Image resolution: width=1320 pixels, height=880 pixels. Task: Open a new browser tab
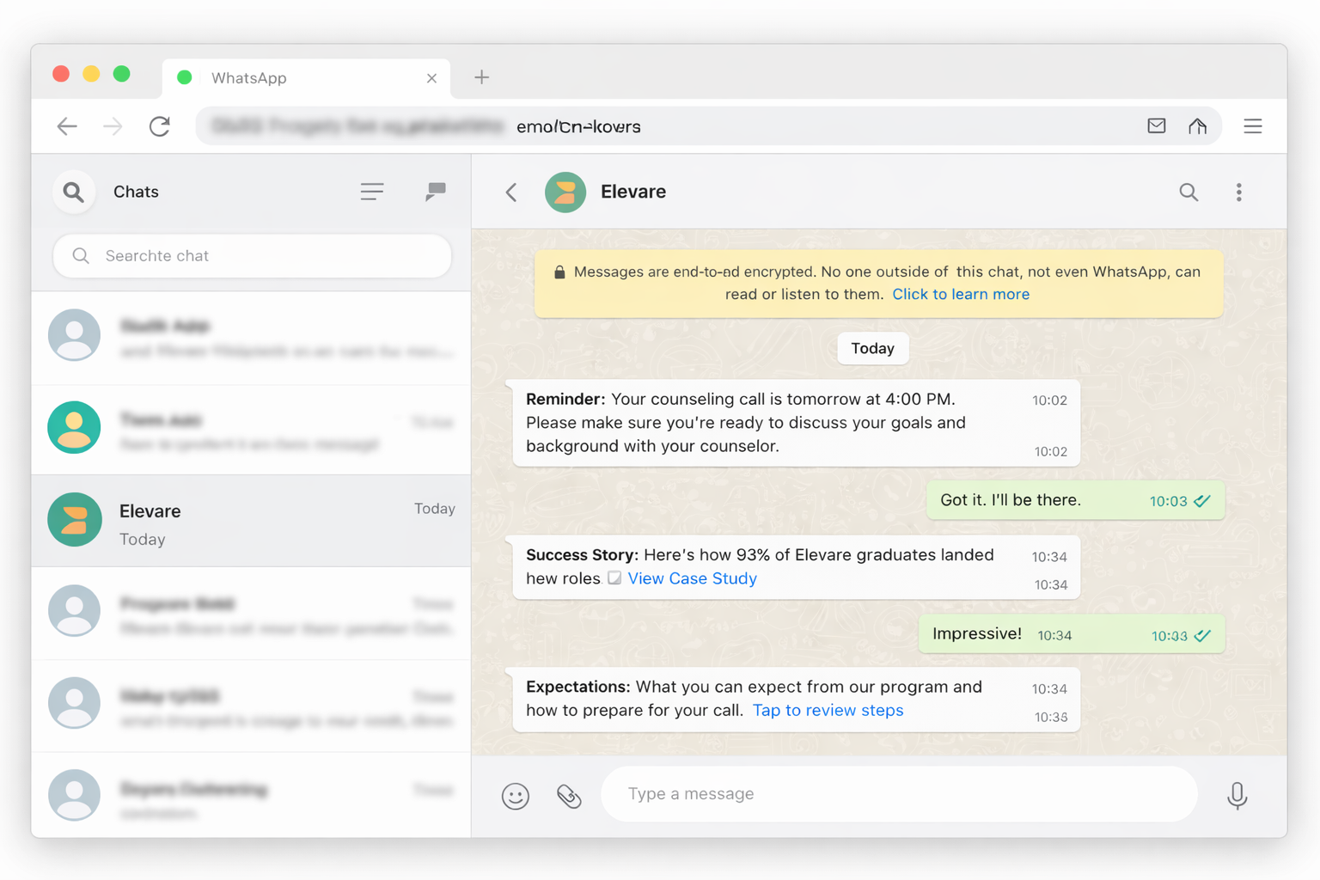click(482, 77)
